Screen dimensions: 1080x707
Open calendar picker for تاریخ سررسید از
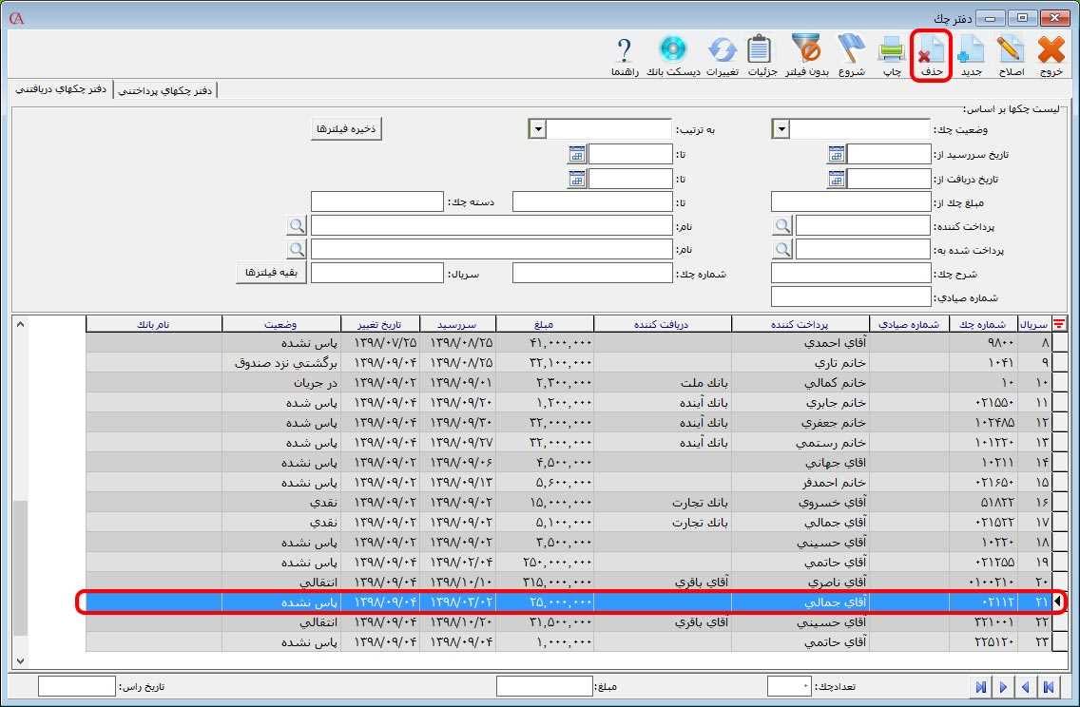click(x=836, y=155)
